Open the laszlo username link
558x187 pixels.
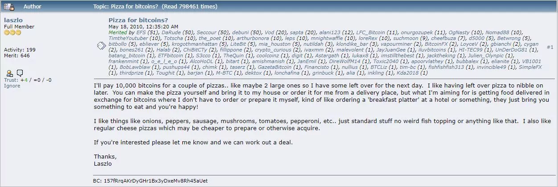point(12,20)
